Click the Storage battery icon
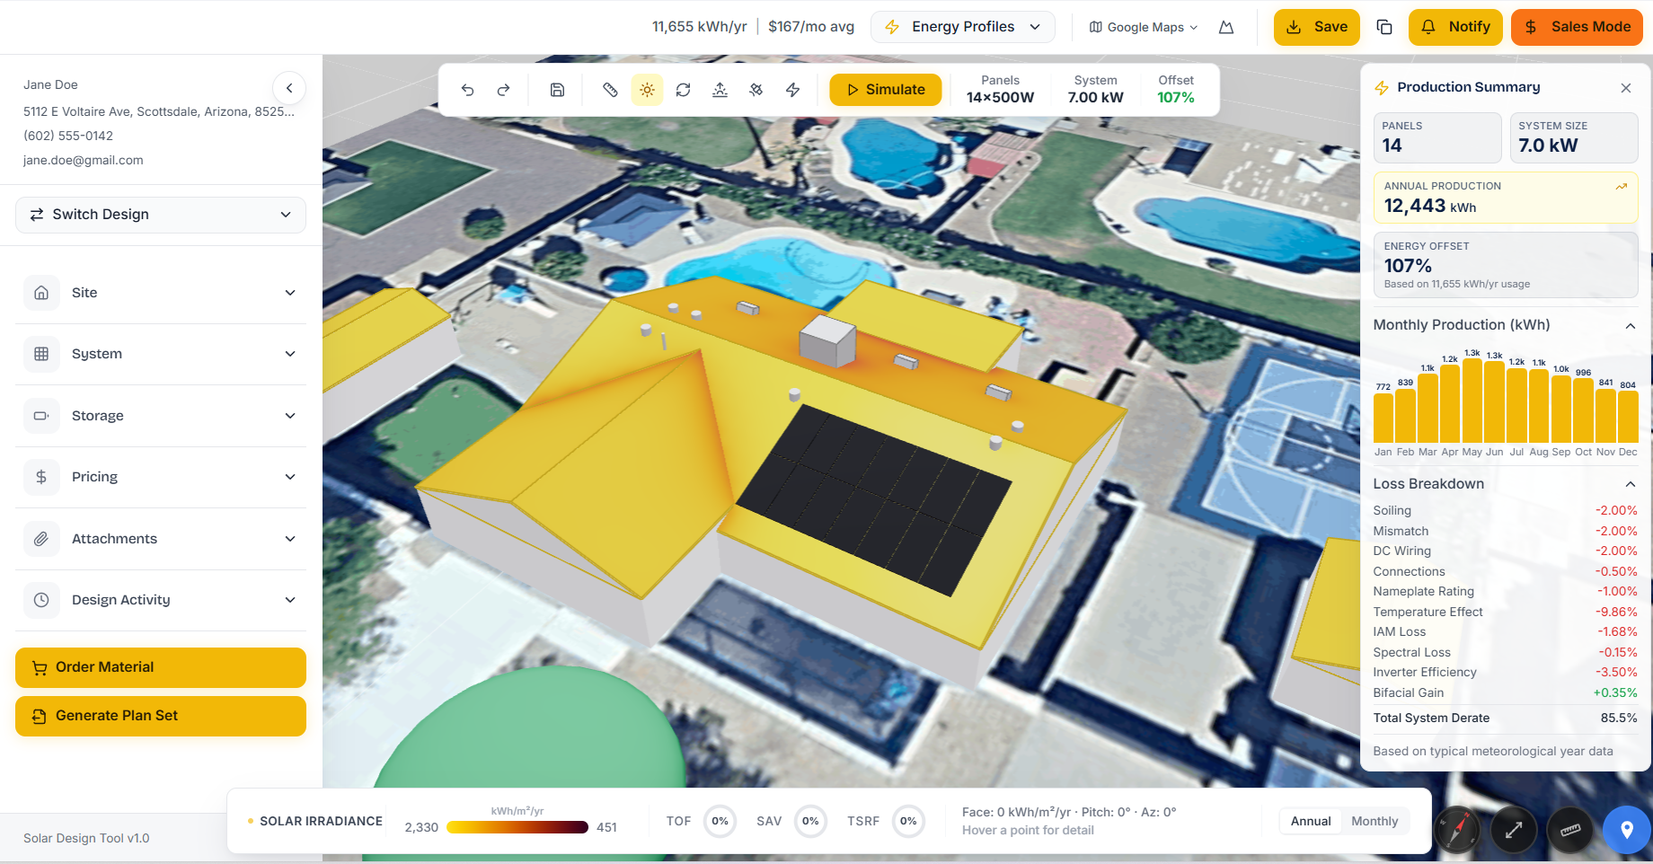This screenshot has height=864, width=1653. (x=41, y=416)
